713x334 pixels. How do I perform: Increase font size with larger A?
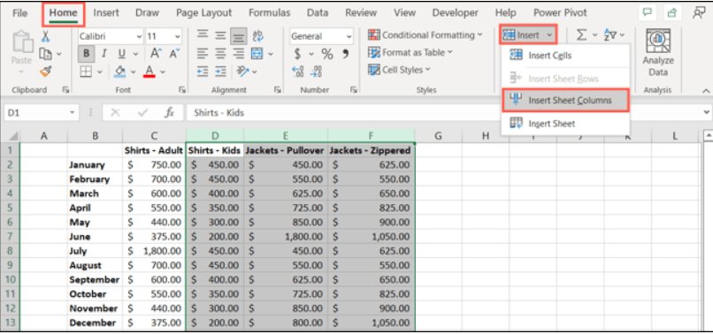[x=156, y=54]
